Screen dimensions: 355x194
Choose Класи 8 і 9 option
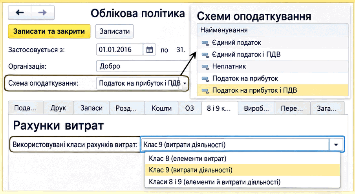coord(242,182)
